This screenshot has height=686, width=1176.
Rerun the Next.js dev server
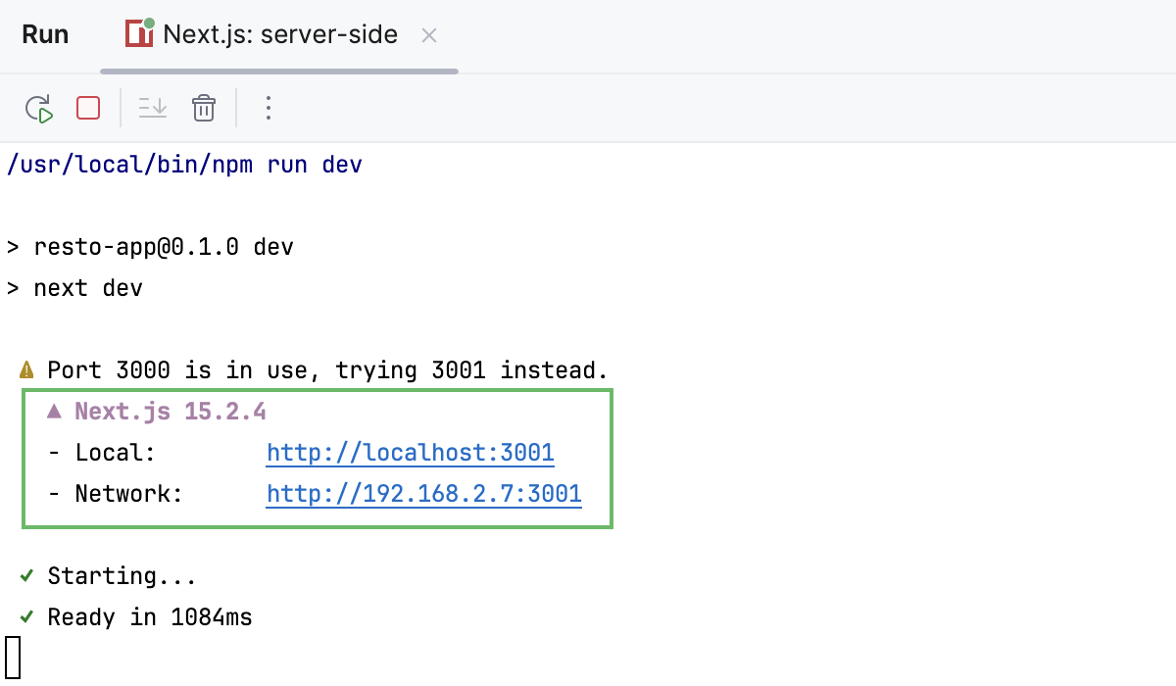pyautogui.click(x=39, y=108)
